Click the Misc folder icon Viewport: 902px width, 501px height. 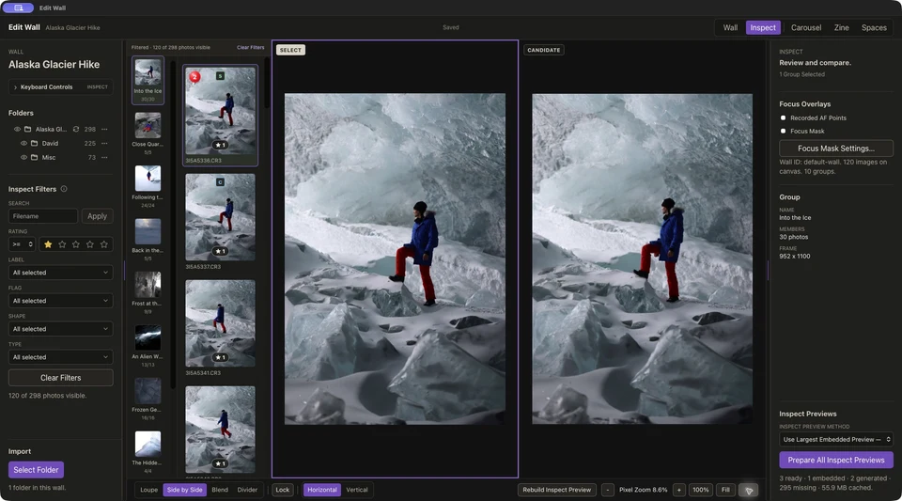click(x=35, y=158)
